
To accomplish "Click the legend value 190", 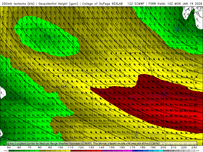I will 153,147.
